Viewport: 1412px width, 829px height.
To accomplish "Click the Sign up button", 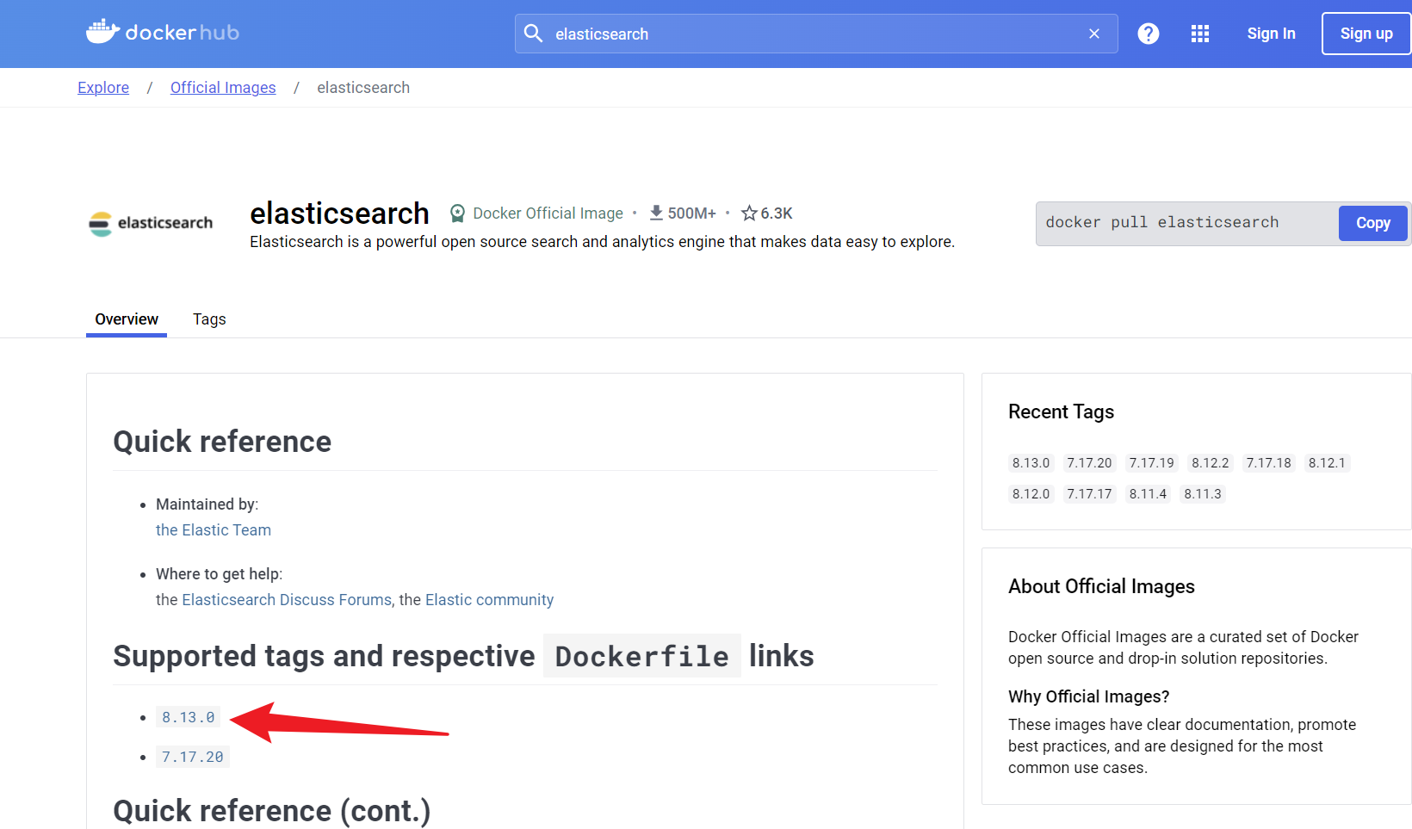I will point(1366,34).
